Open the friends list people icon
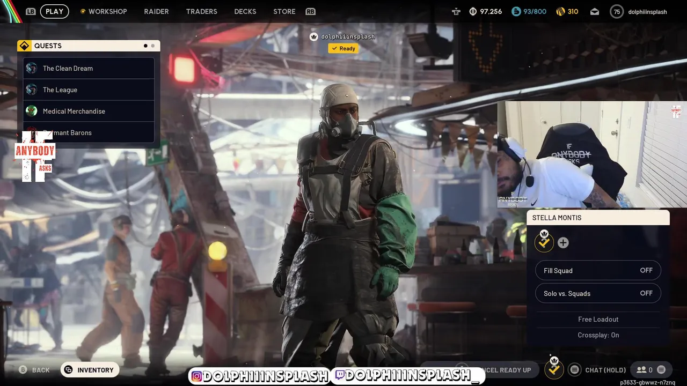 (641, 370)
